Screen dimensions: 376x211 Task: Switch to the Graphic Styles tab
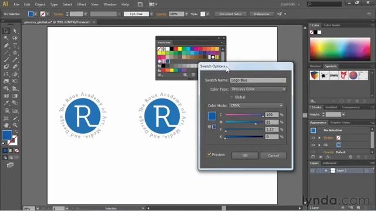340,122
